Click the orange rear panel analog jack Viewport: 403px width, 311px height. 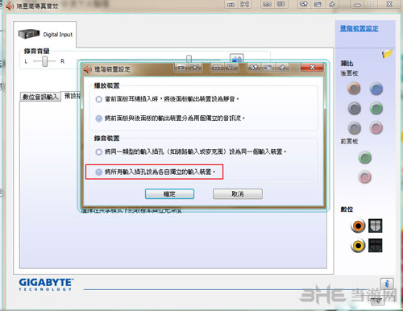click(354, 89)
